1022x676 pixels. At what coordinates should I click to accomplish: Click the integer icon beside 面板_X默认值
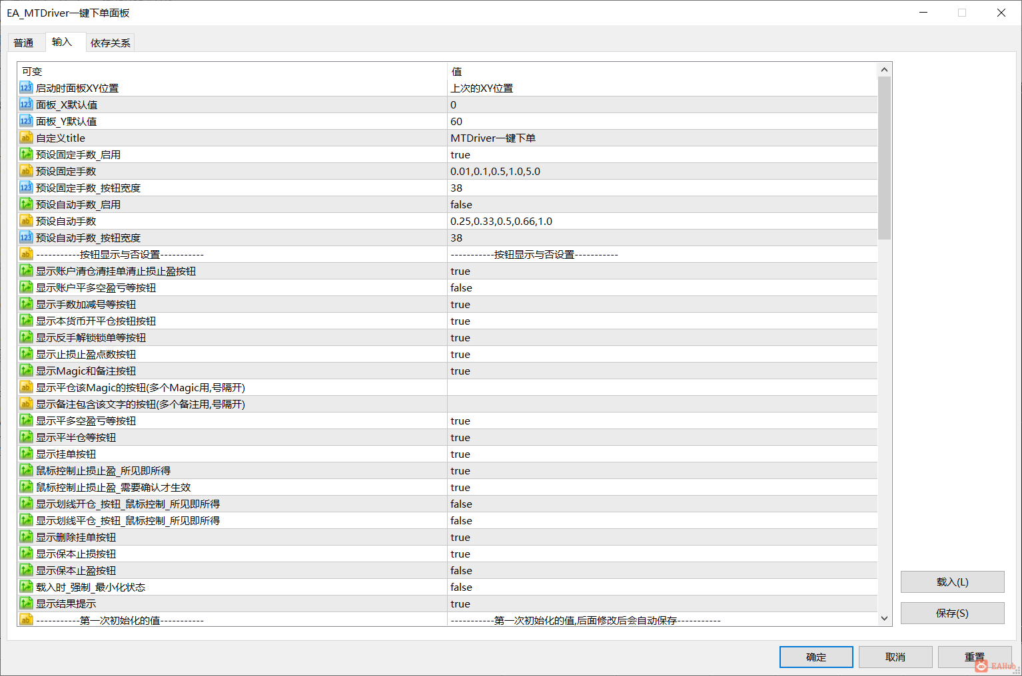click(x=26, y=104)
